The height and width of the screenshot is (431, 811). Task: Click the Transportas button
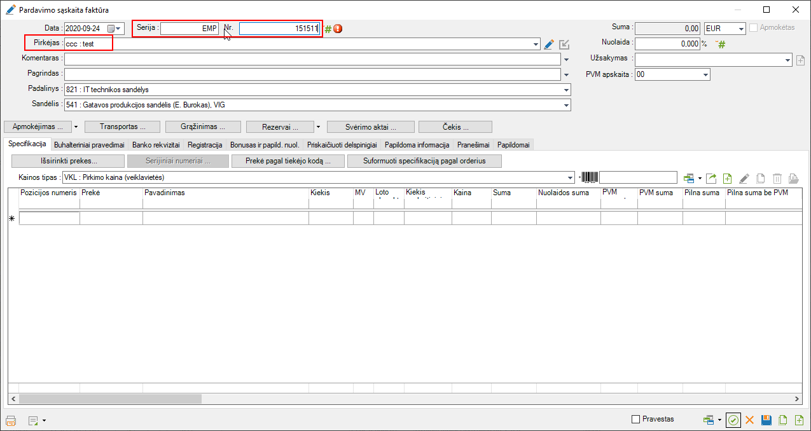(121, 127)
